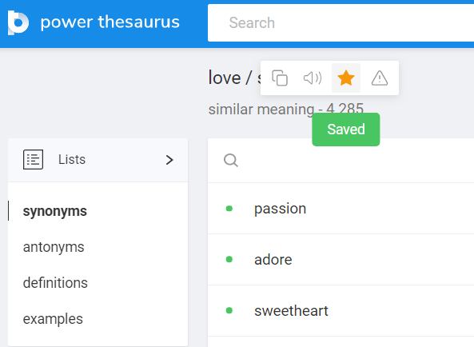Viewport: 474px width, 347px height.
Task: Click the green dot beside passion
Action: click(x=229, y=209)
